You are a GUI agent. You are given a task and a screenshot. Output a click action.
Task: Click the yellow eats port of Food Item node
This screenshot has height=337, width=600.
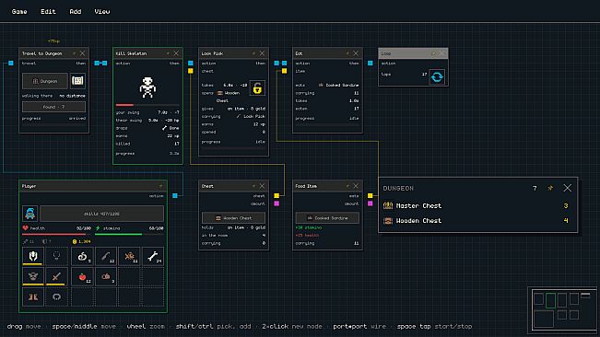pyautogui.click(x=370, y=195)
